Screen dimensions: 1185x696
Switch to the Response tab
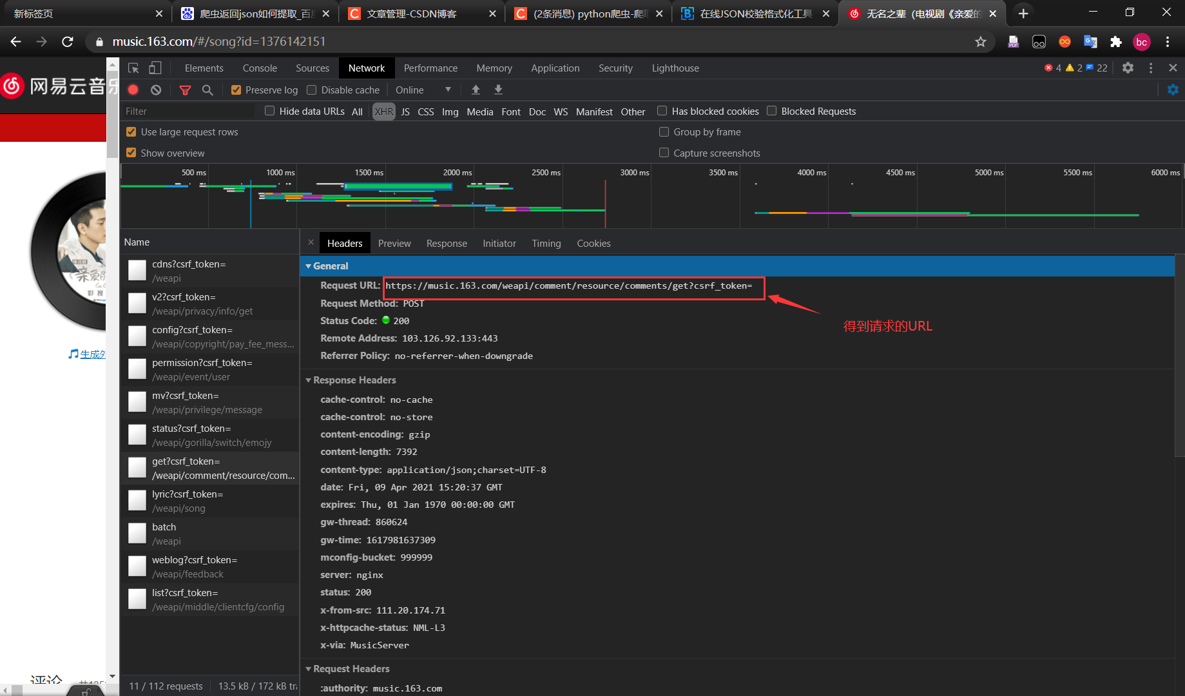[x=447, y=243]
